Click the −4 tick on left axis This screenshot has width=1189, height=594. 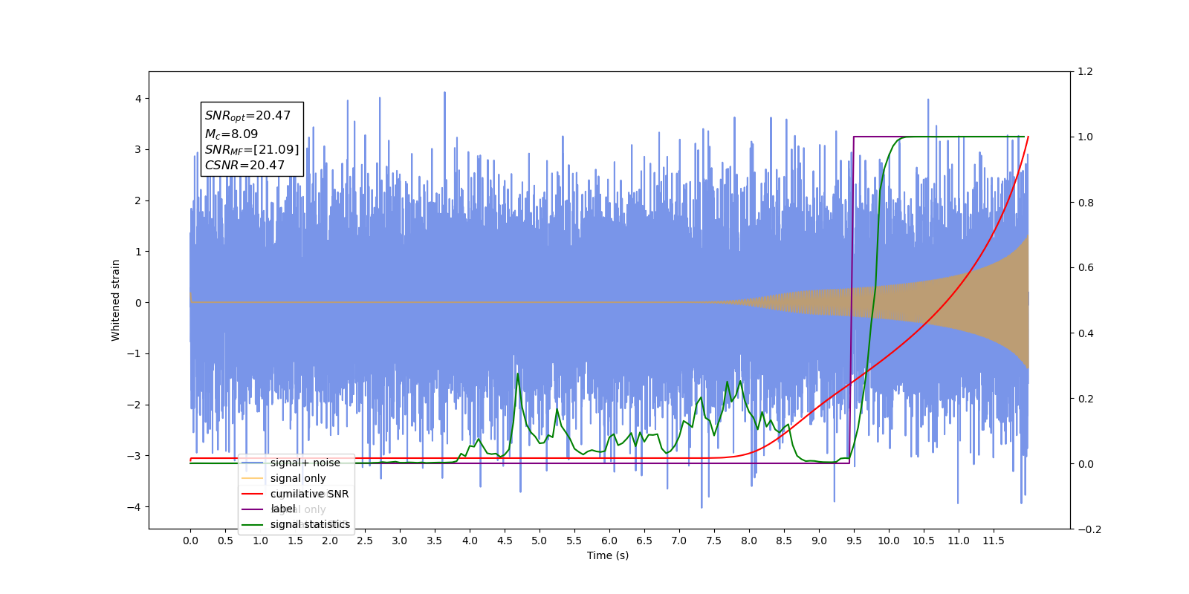[x=134, y=507]
